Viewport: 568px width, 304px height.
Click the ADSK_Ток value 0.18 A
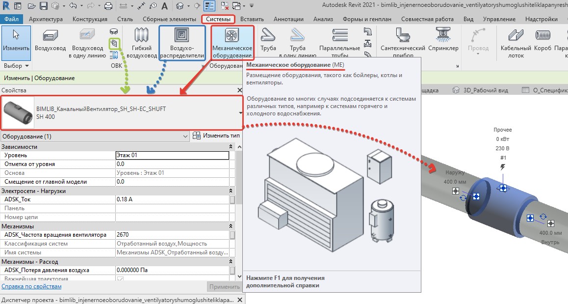point(172,199)
